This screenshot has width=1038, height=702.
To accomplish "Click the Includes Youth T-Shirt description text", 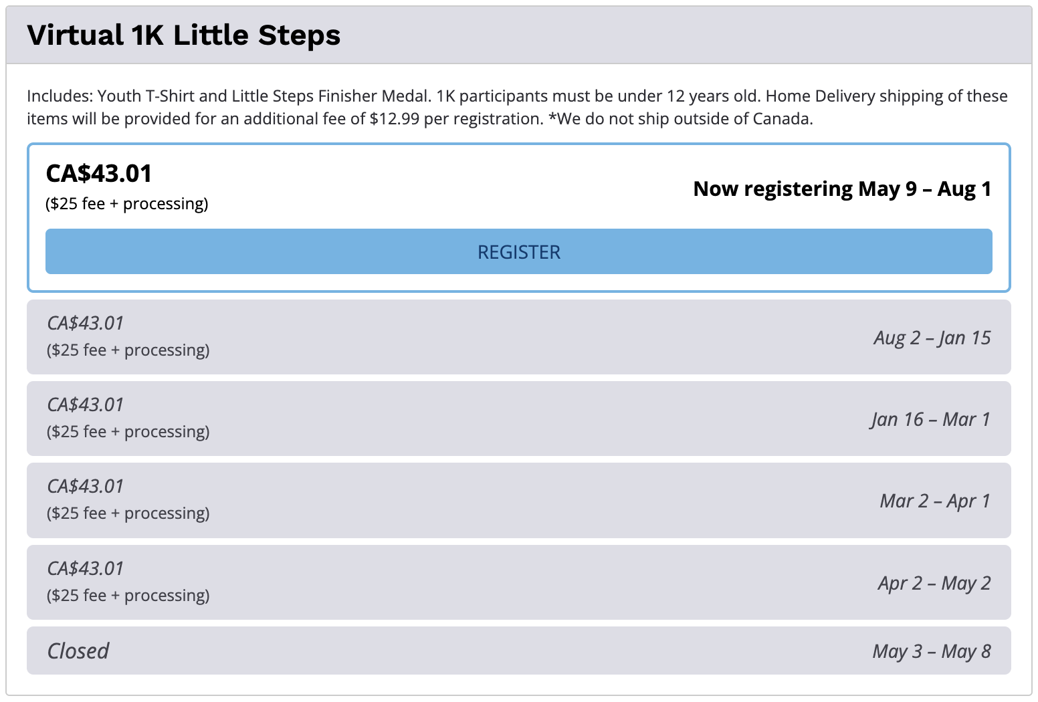I will tap(517, 107).
